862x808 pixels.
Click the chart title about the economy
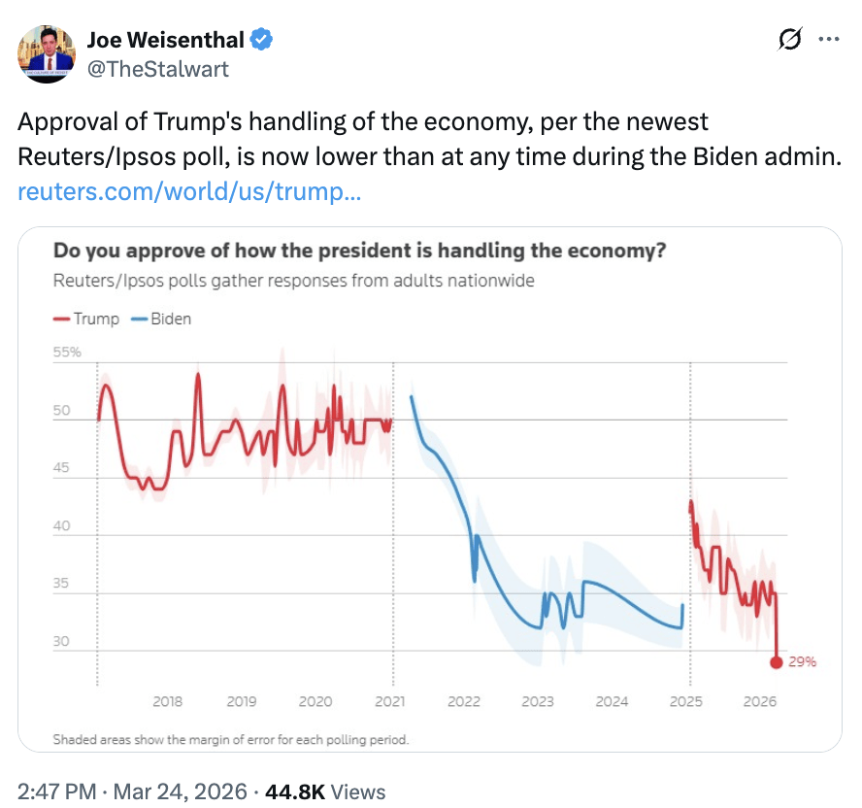[x=359, y=251]
